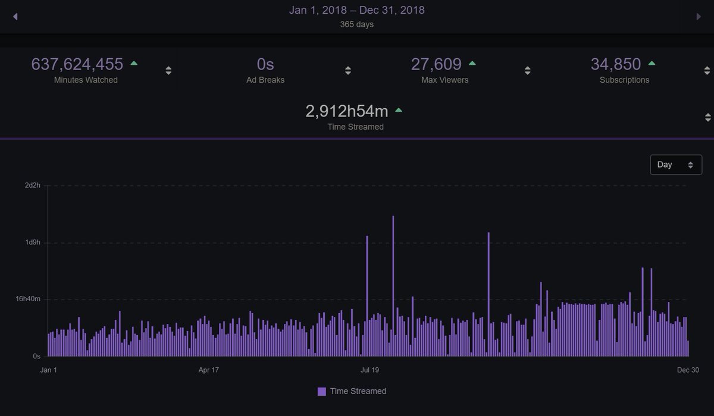Toggle the Time Streamed legend swatch
Screen dimensions: 714x416
[x=322, y=391]
